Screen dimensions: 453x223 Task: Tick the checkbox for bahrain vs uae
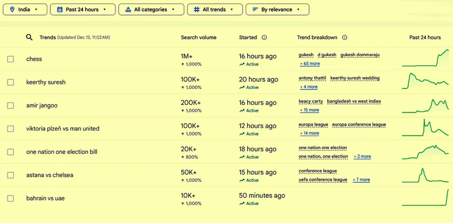click(x=11, y=198)
